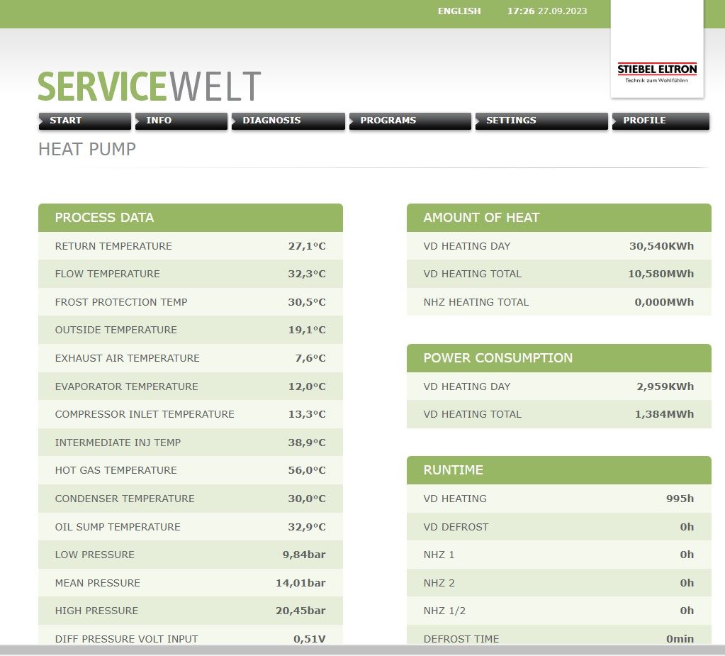Select the low pressure value 9,84bar
The image size is (725, 656).
click(304, 555)
